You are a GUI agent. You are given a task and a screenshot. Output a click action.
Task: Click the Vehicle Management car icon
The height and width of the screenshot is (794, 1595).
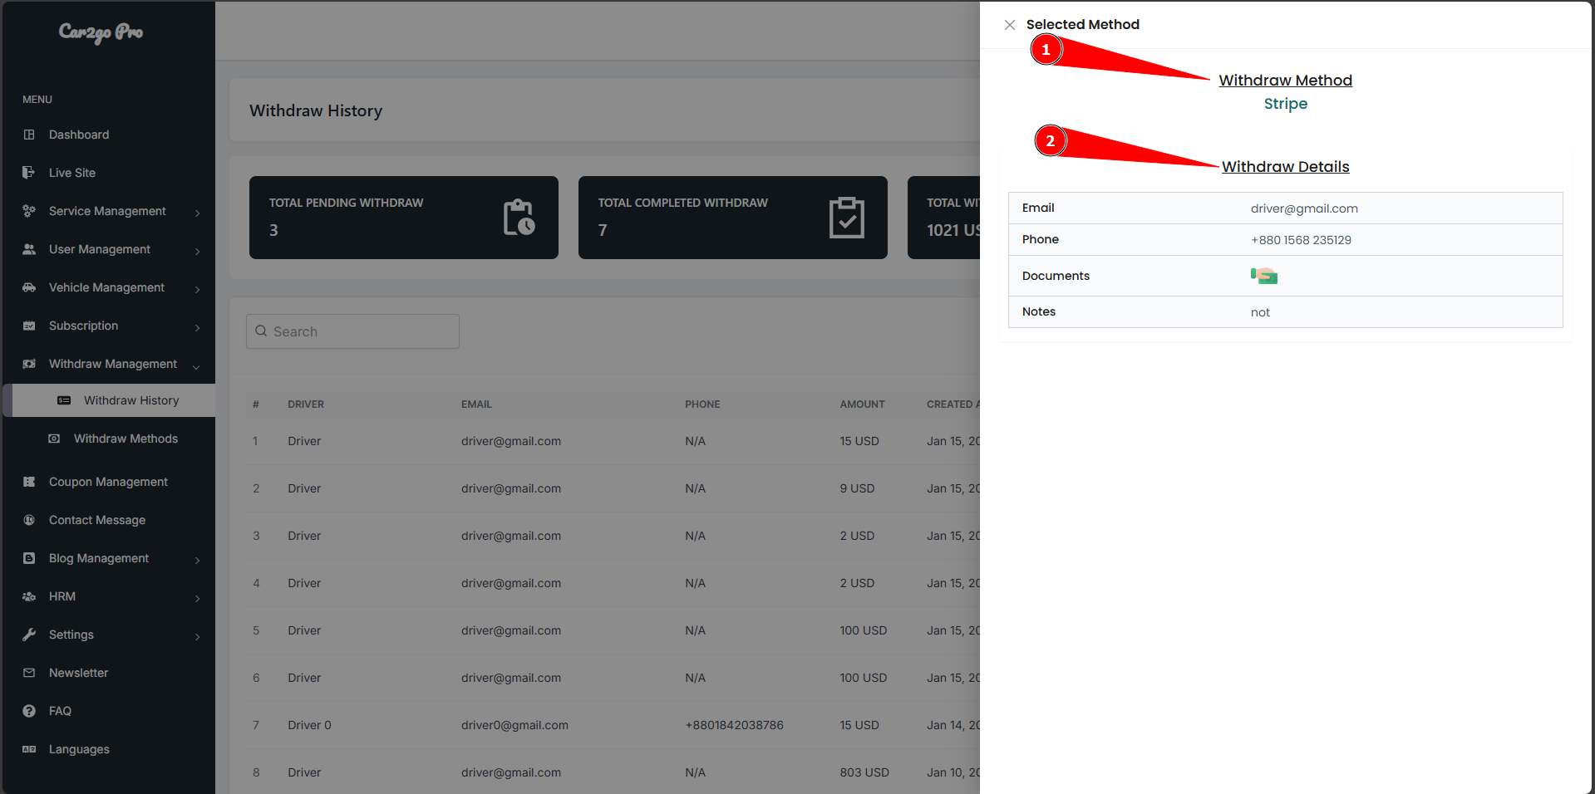click(29, 287)
